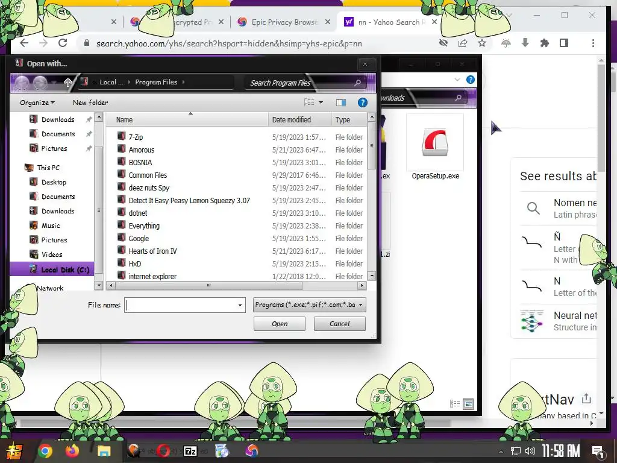The image size is (617, 463).
Task: Select Downloads in quick access pane
Action: [x=58, y=119]
